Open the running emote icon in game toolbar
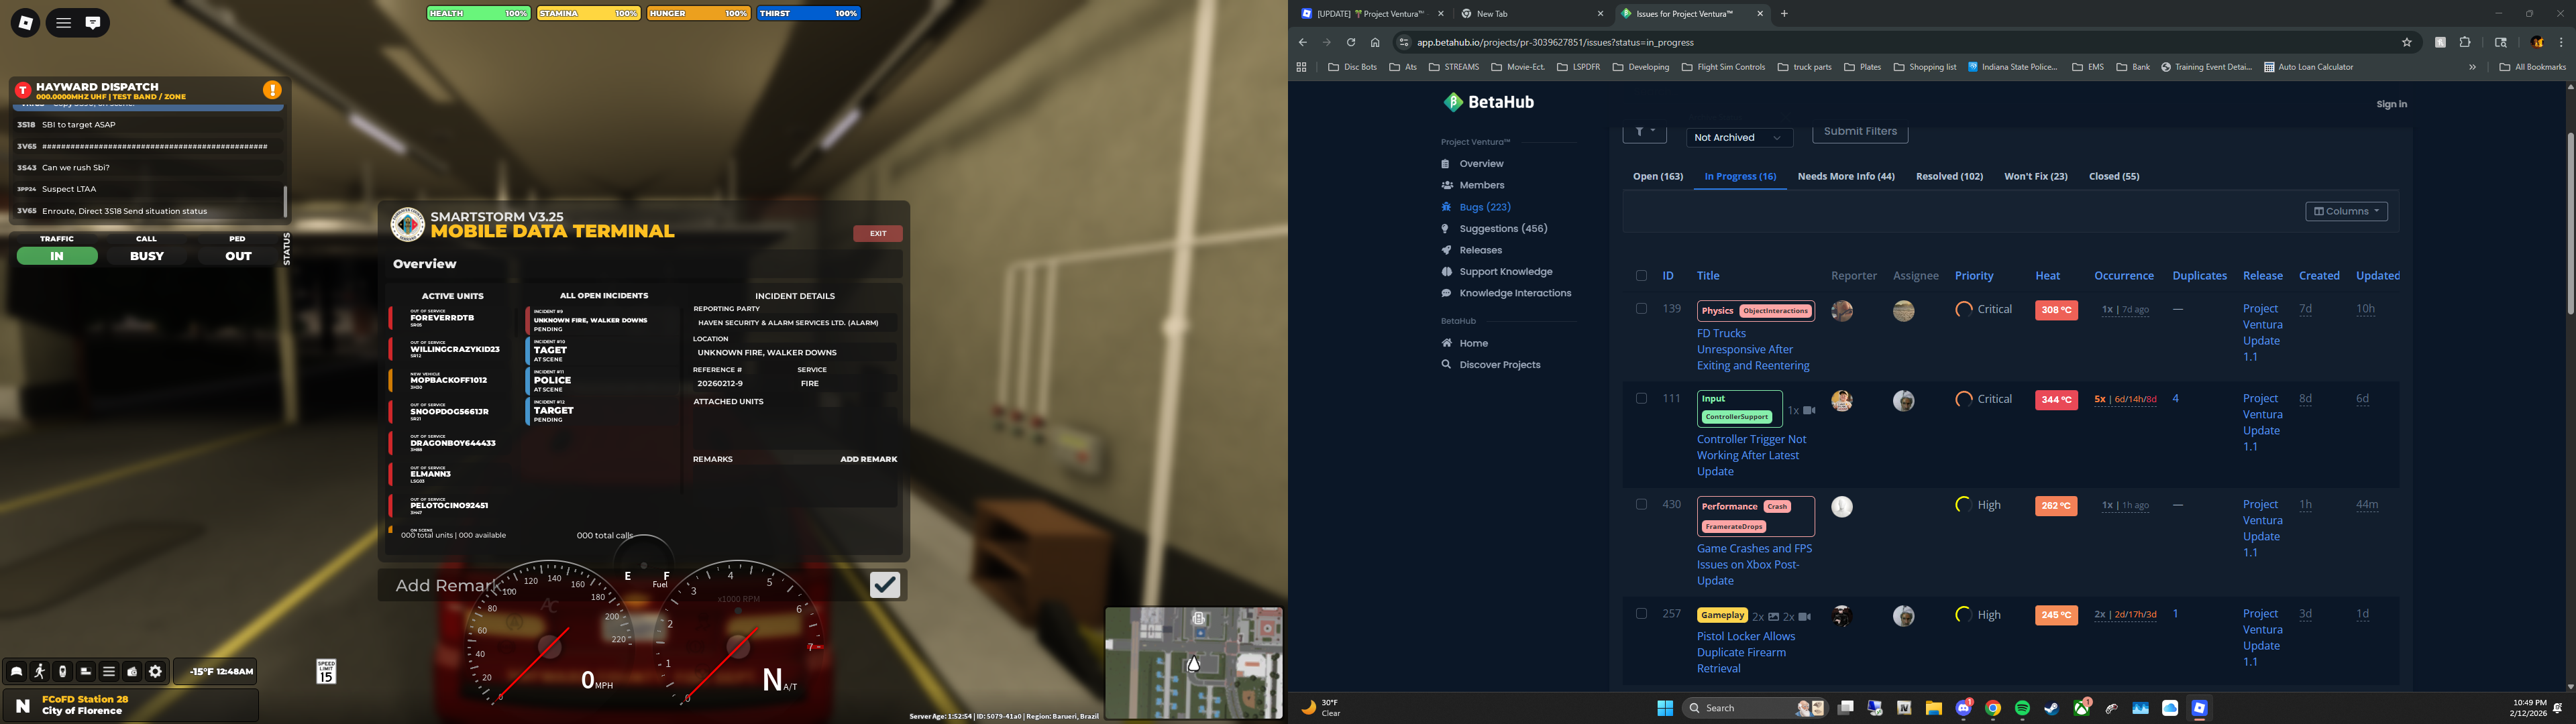 [39, 672]
